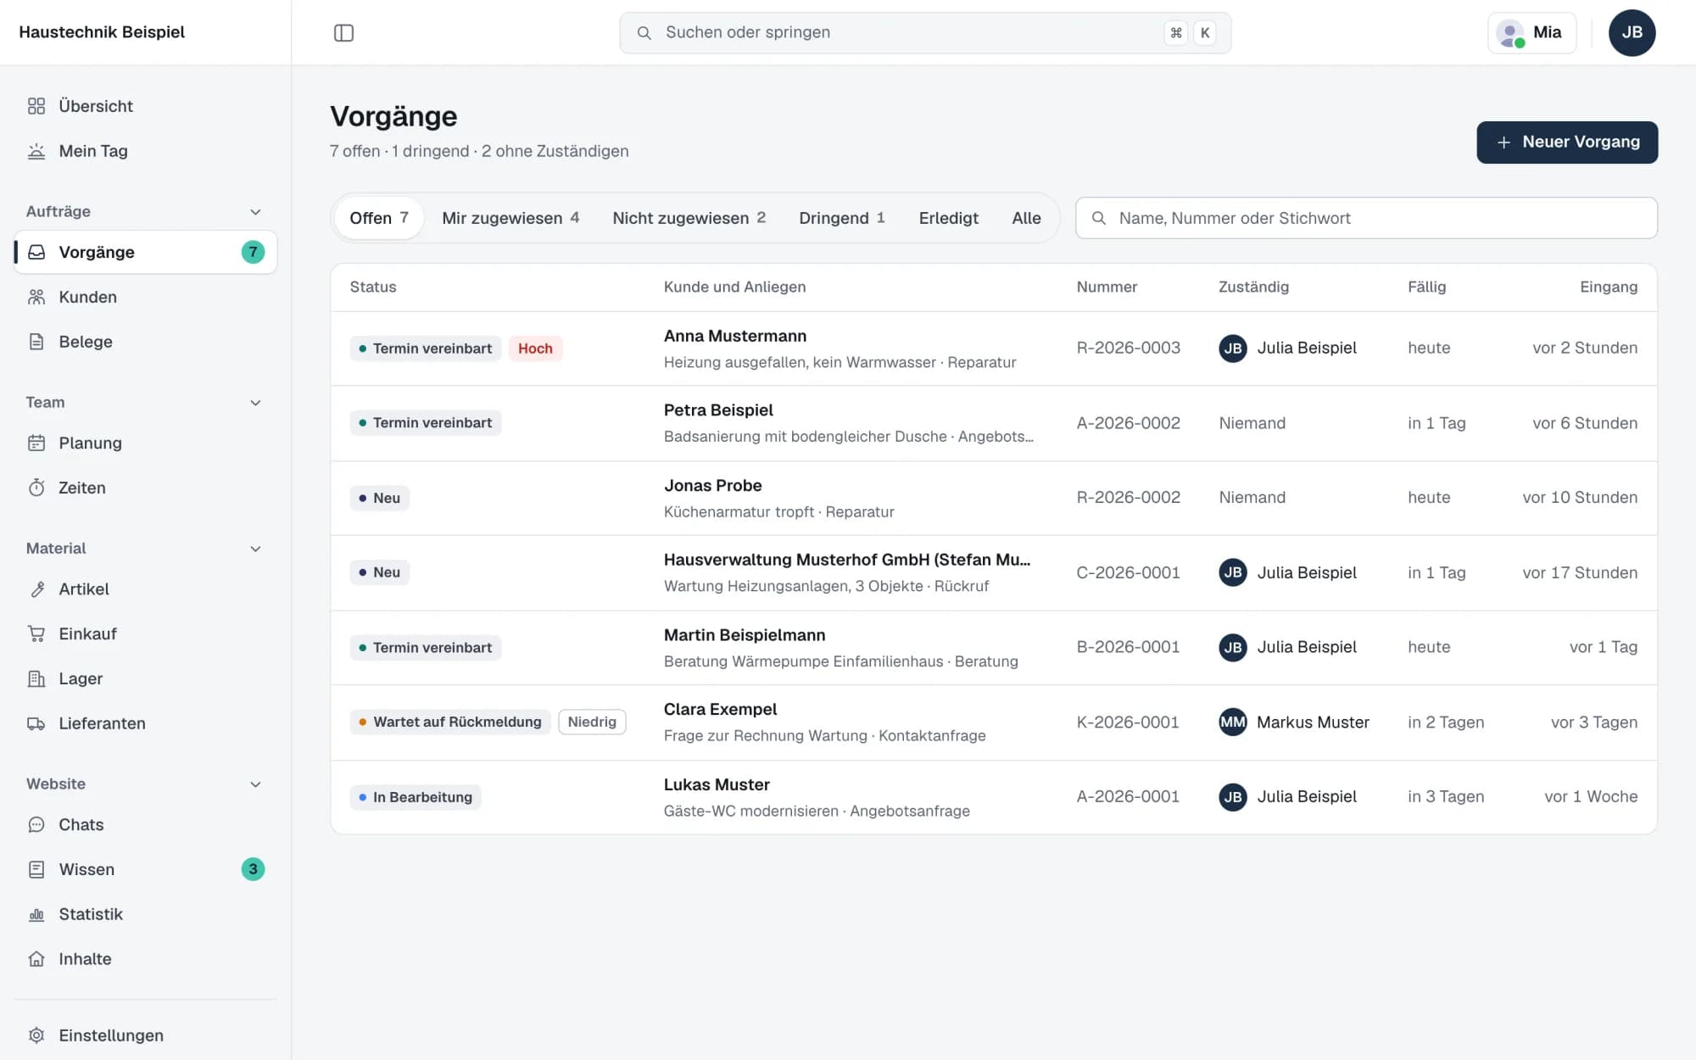Image resolution: width=1696 pixels, height=1060 pixels.
Task: Switch to Erledigt tab
Action: point(948,218)
